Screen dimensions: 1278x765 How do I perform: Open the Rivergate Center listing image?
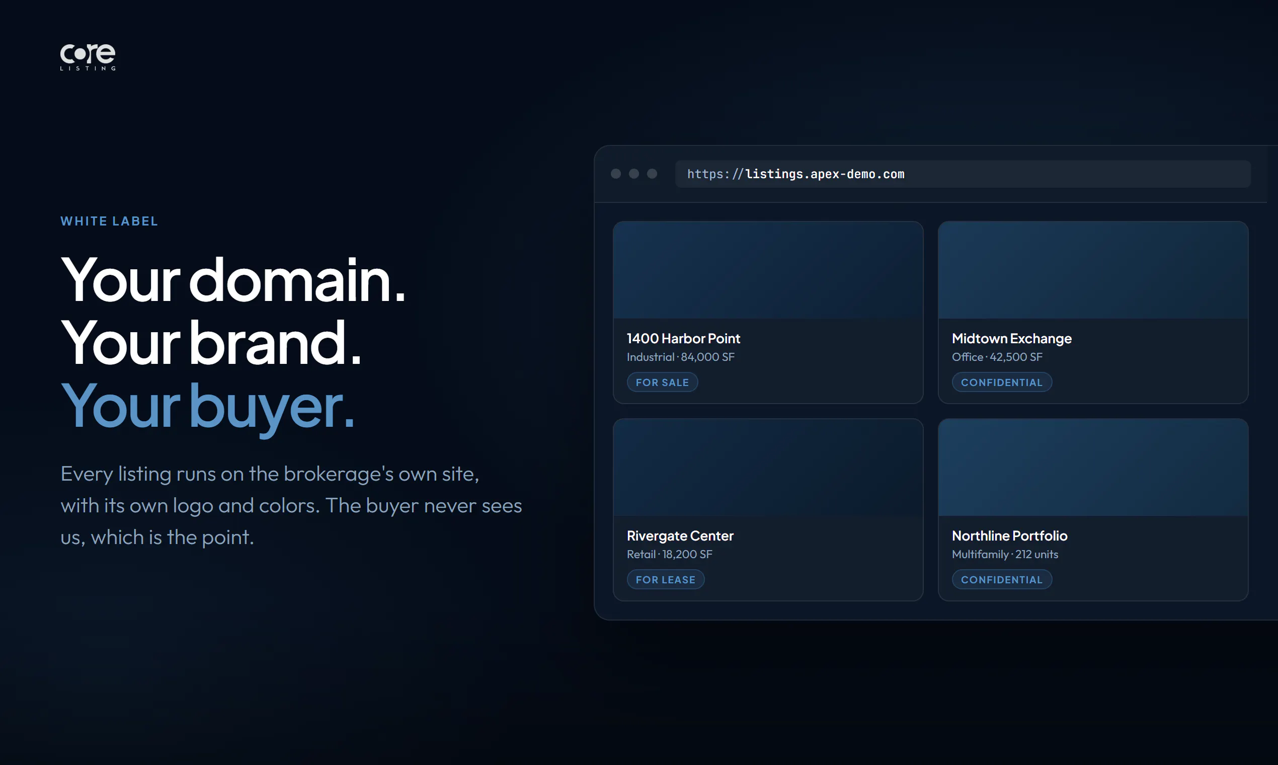tap(768, 468)
